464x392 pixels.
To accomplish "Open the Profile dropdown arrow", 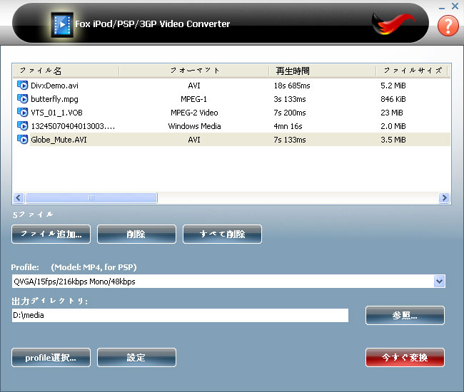I will click(x=440, y=282).
